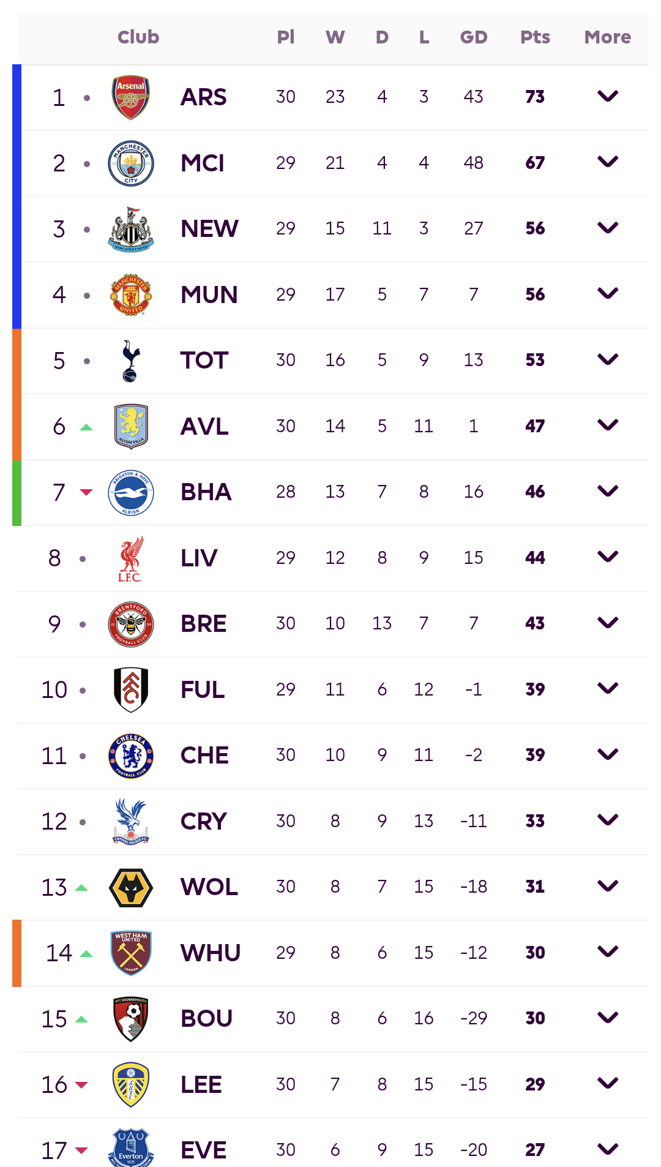Click the Liverpool liver bird logo
Image resolution: width=661 pixels, height=1167 pixels.
130,558
